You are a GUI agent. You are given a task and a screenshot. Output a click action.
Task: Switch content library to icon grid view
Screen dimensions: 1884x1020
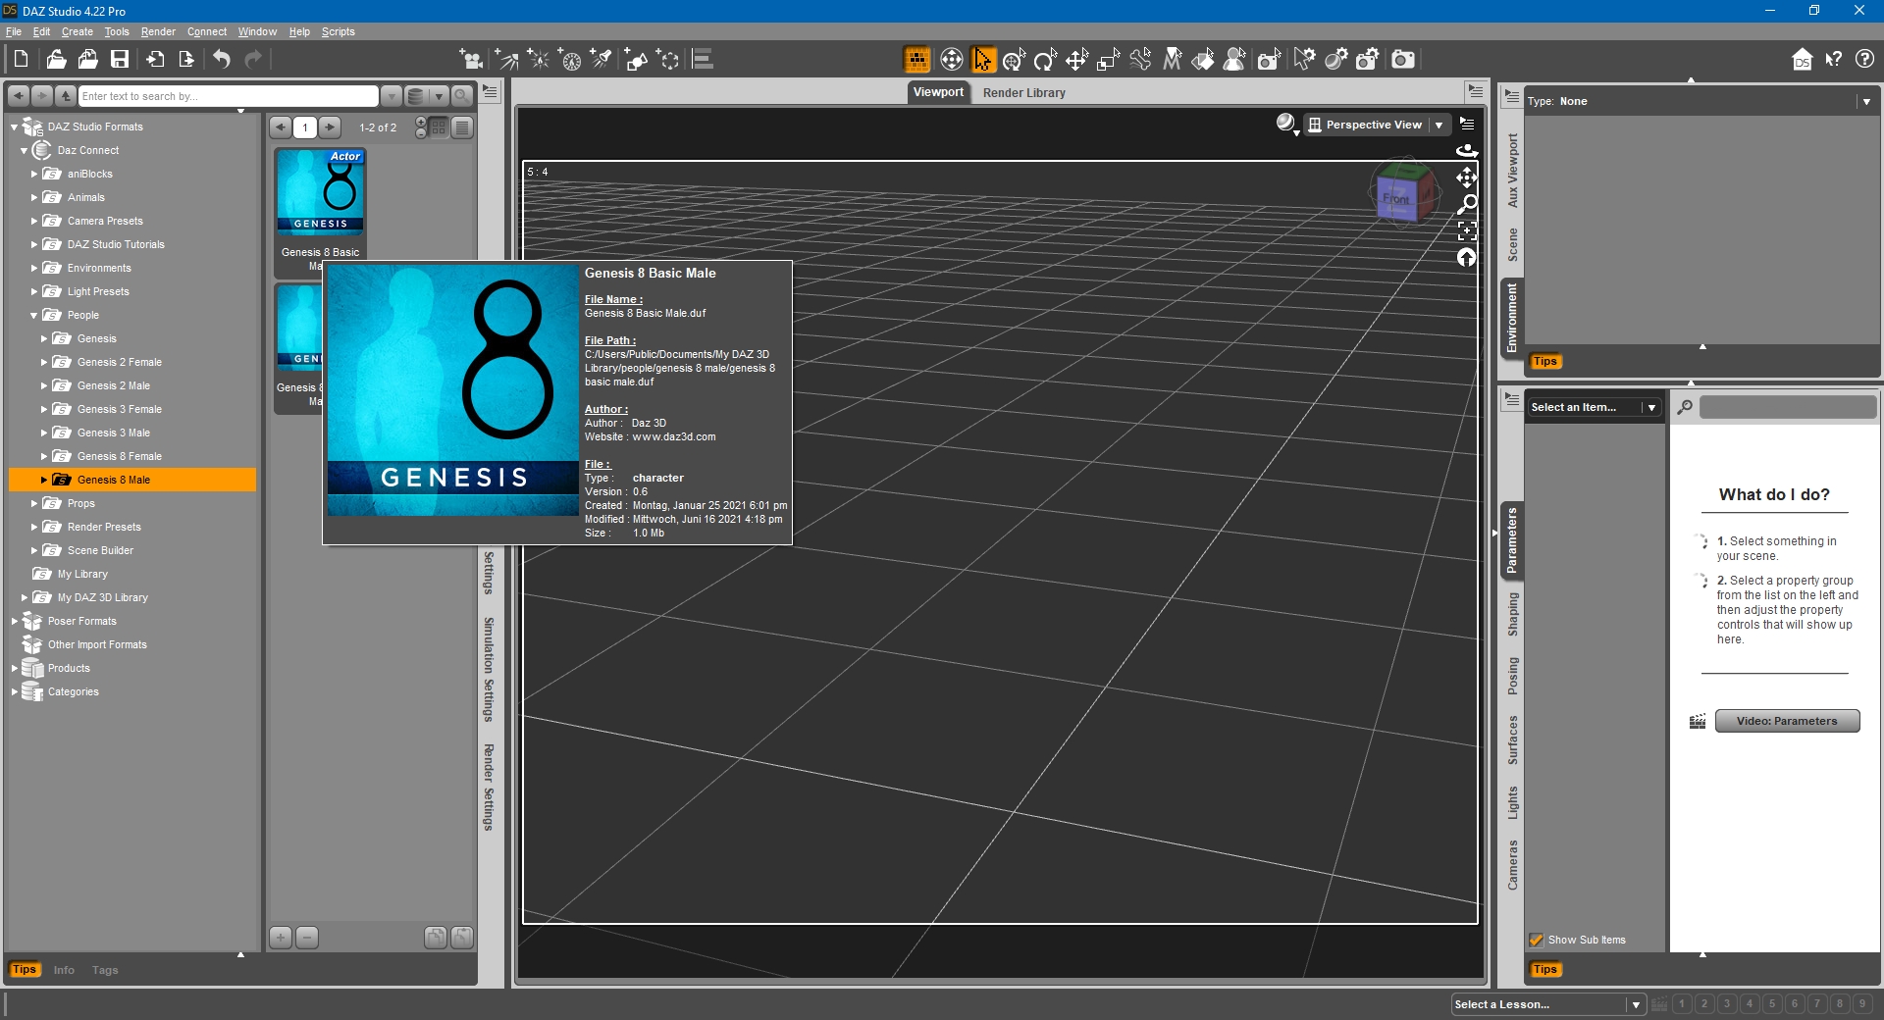[439, 127]
